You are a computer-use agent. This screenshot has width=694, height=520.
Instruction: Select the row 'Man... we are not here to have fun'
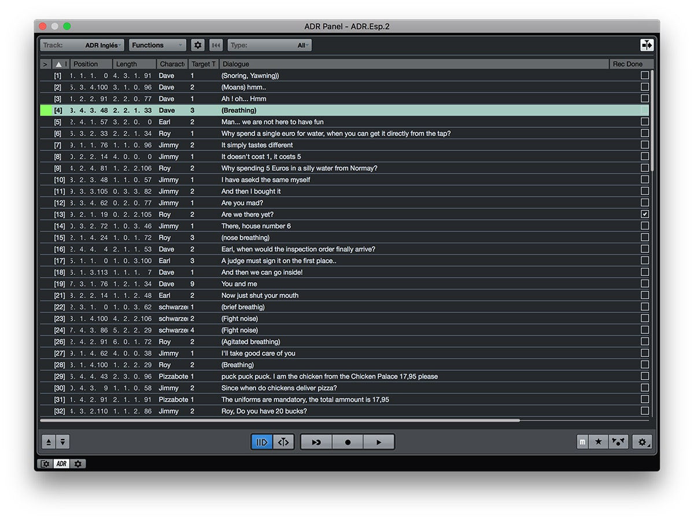point(345,122)
